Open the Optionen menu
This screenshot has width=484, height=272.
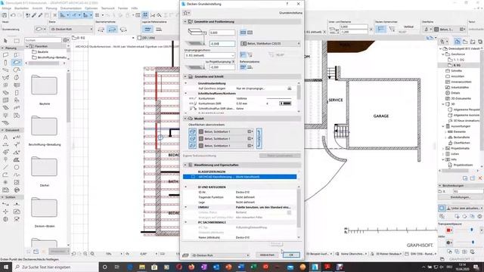(91, 8)
